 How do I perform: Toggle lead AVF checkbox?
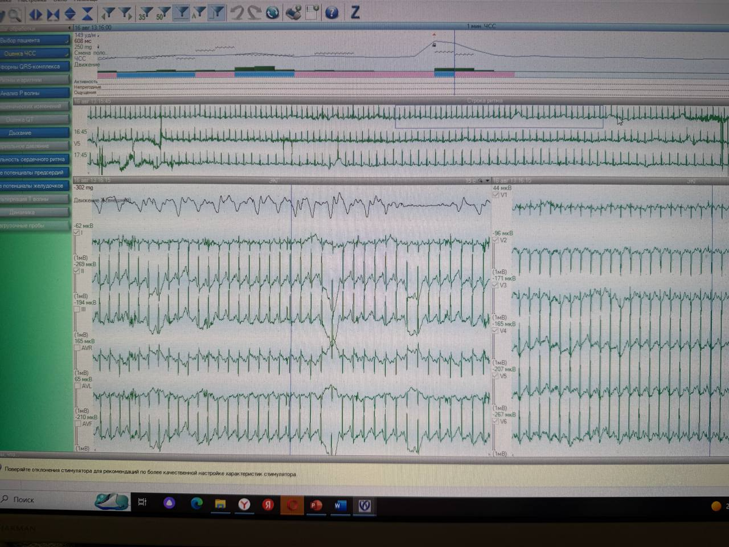(x=77, y=424)
